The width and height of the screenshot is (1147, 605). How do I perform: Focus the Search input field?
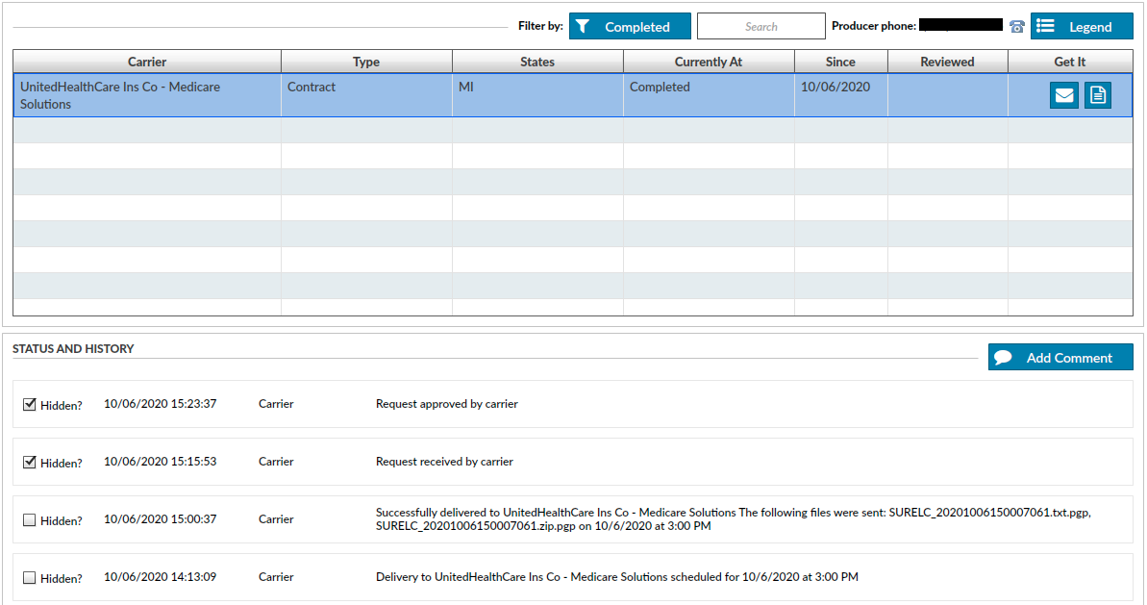(x=761, y=26)
